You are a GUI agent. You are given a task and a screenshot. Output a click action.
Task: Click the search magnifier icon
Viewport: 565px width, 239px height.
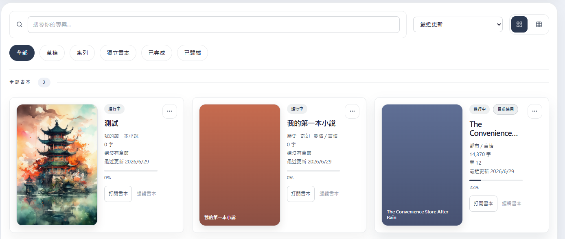click(x=20, y=24)
